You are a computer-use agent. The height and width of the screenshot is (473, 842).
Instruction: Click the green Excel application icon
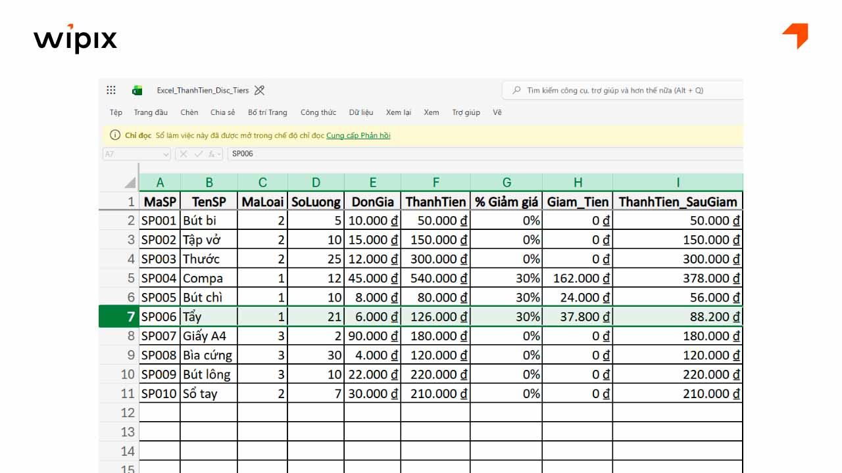pos(137,91)
